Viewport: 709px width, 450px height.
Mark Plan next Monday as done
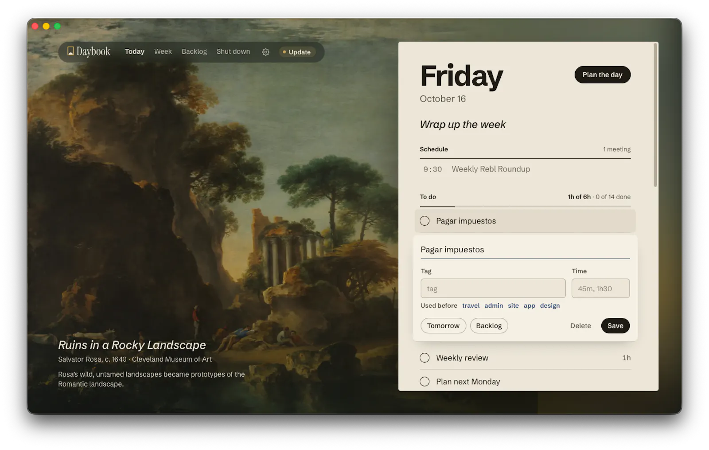[x=425, y=382]
